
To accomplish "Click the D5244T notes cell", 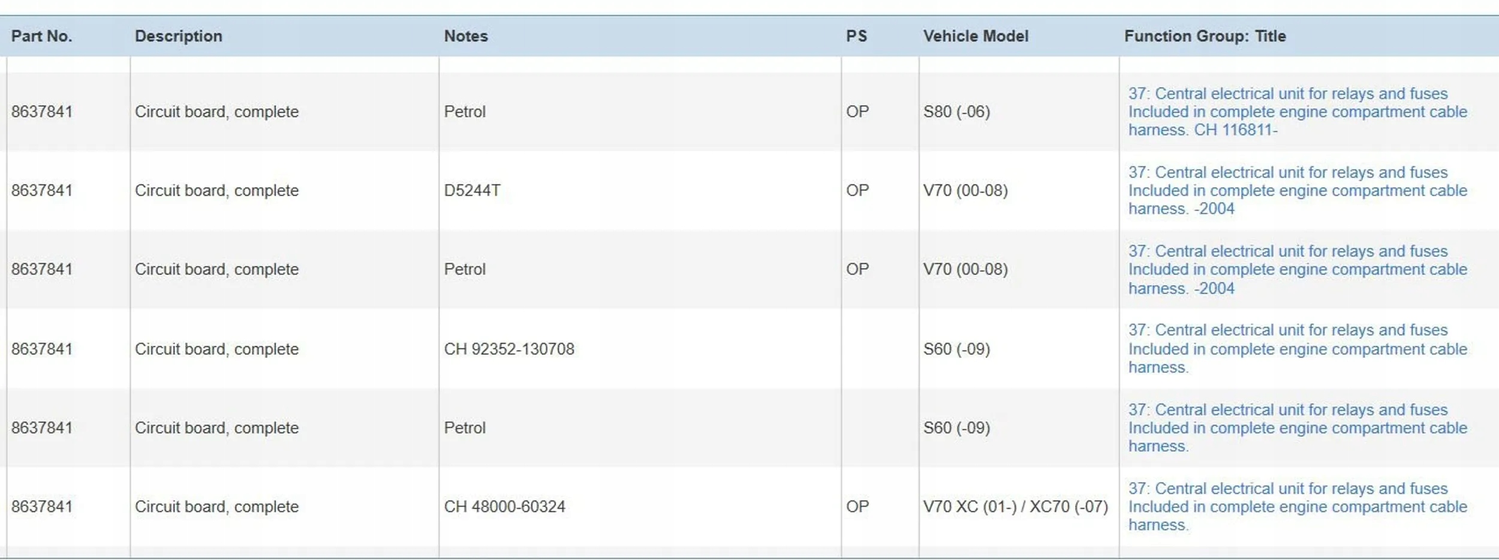I will 472,191.
